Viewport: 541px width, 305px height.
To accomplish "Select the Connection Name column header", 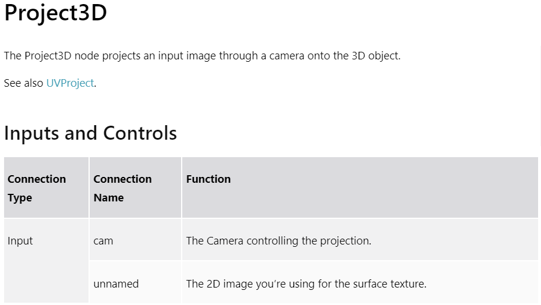I will 135,187.
